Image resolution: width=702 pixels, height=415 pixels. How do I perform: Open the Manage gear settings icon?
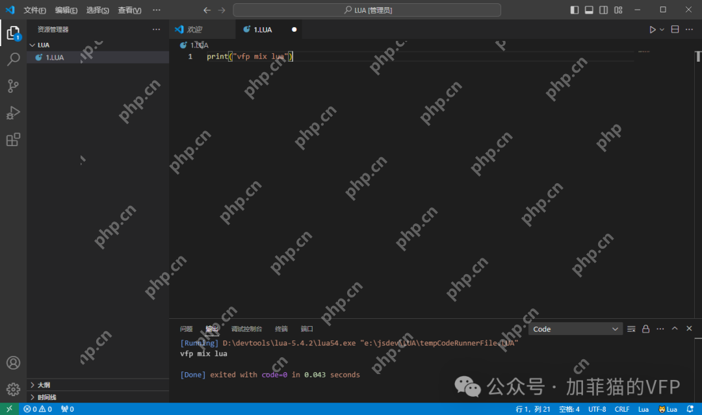[13, 389]
